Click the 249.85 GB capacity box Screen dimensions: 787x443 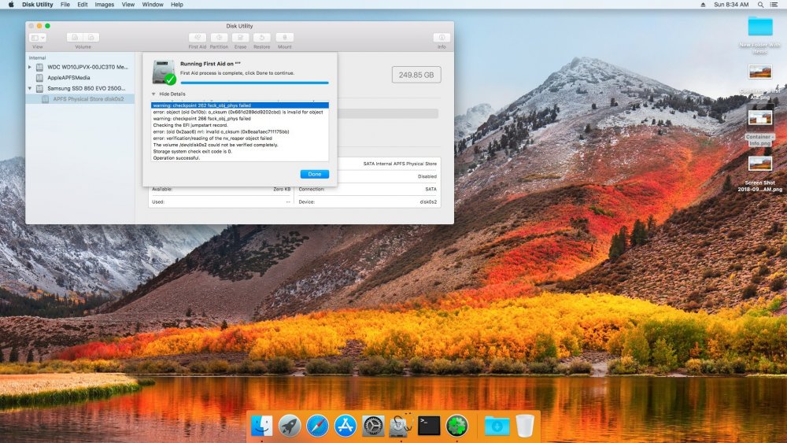click(416, 75)
